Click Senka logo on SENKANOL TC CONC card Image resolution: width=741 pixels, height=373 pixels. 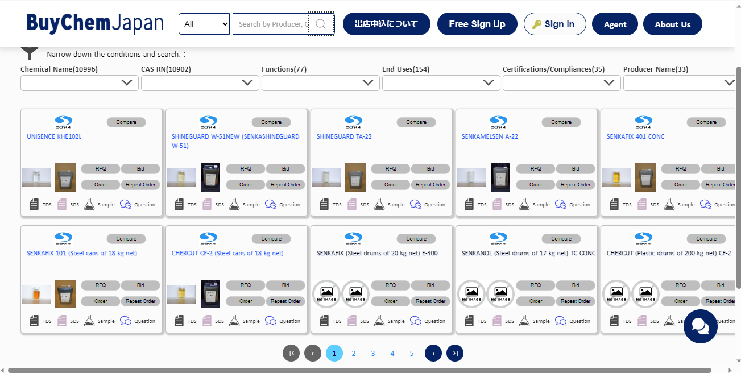(498, 239)
